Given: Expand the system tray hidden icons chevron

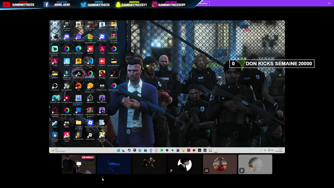Looking at the screenshot, I should pos(261,150).
